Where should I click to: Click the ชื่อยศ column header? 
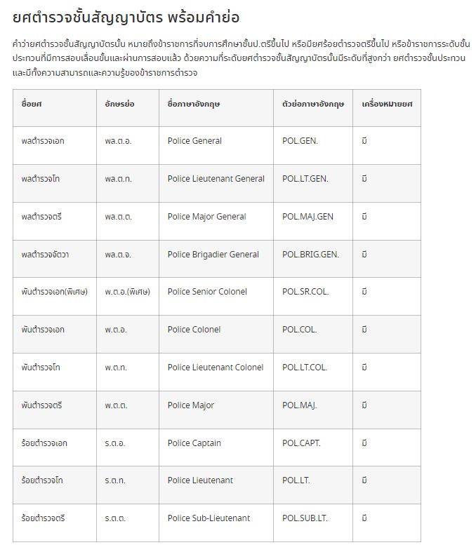[32, 104]
